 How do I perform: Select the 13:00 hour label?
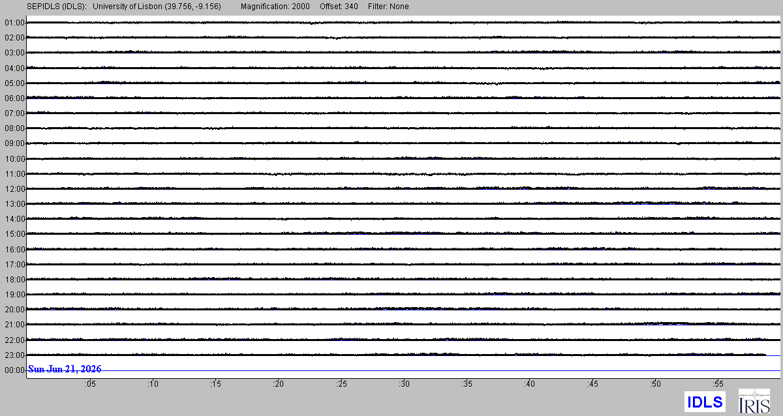(x=14, y=204)
